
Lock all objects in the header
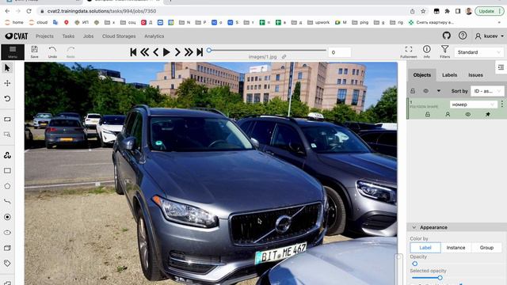tap(413, 91)
